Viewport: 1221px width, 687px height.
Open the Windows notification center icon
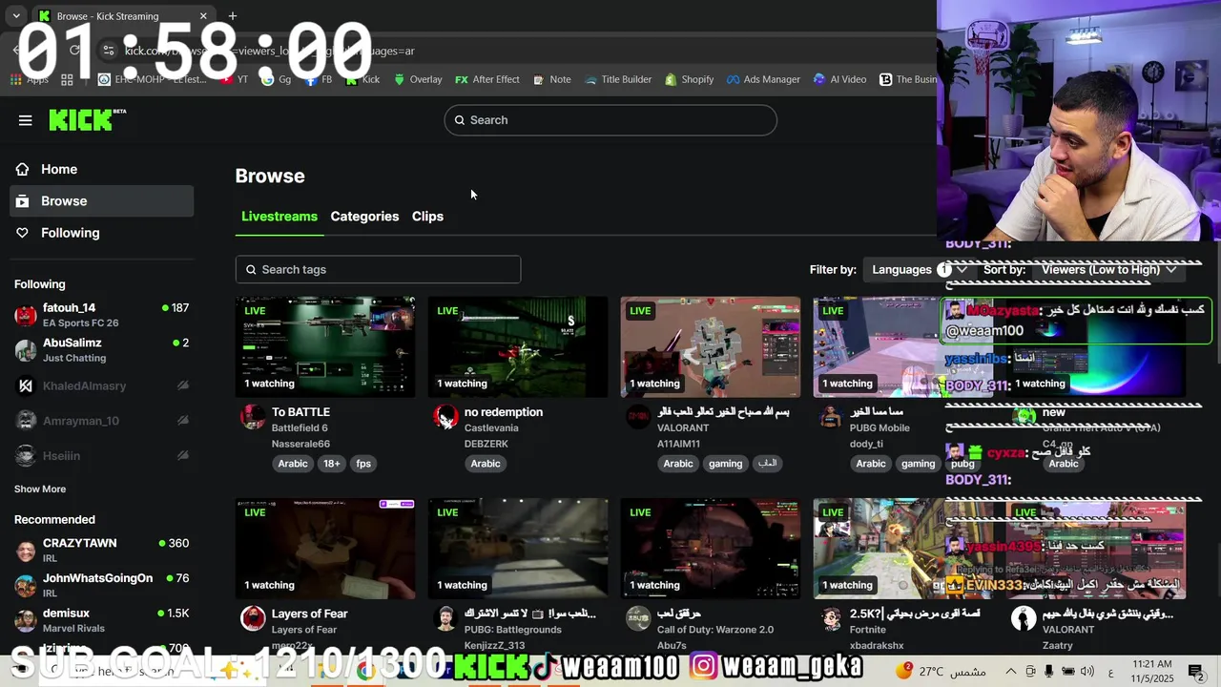coord(1196,672)
